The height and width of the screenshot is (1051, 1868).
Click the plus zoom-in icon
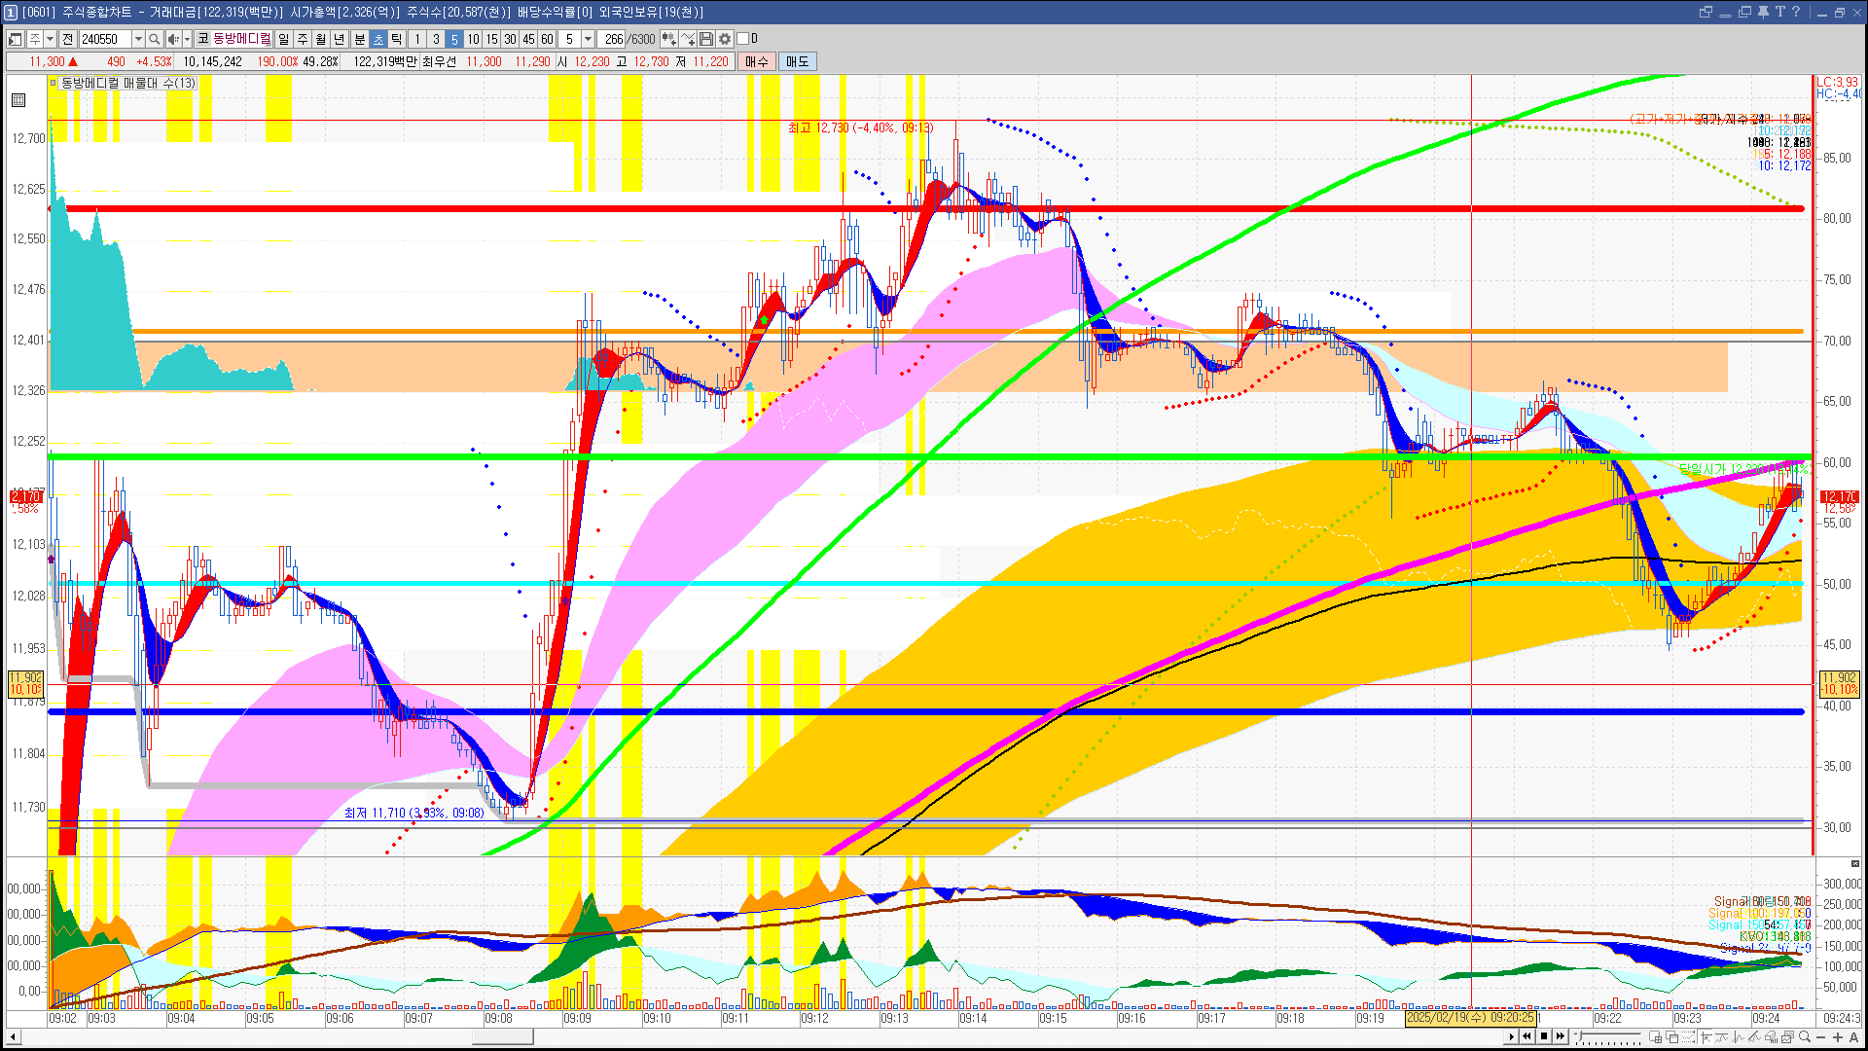pyautogui.click(x=1838, y=1037)
